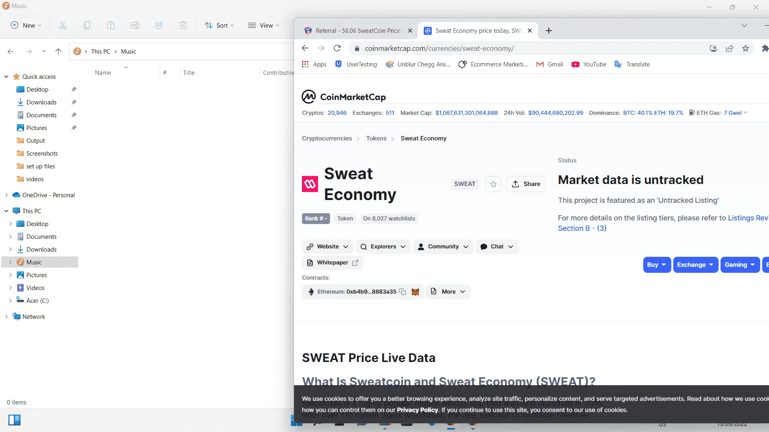
Task: Open the Buy dropdown button
Action: (x=657, y=265)
